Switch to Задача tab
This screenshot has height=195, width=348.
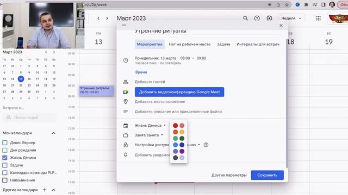click(223, 44)
